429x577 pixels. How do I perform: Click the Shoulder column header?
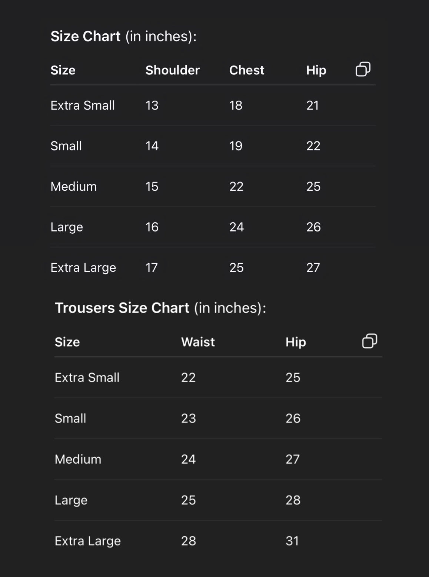pyautogui.click(x=172, y=70)
